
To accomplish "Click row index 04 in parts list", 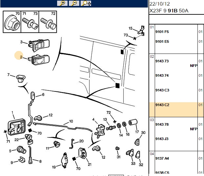I will pos(152,154).
